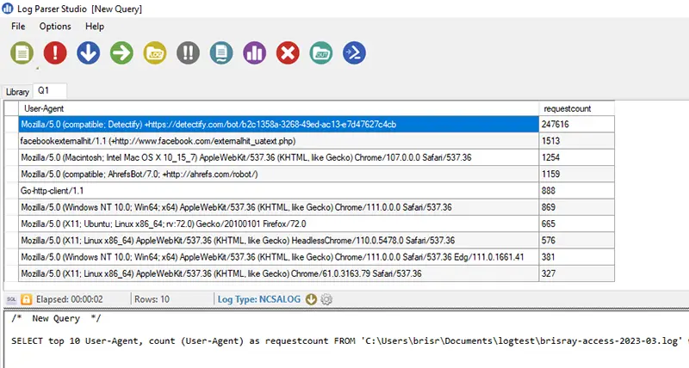Select the Chrome/61.0.3163.79 row
The width and height of the screenshot is (689, 368).
pyautogui.click(x=278, y=273)
